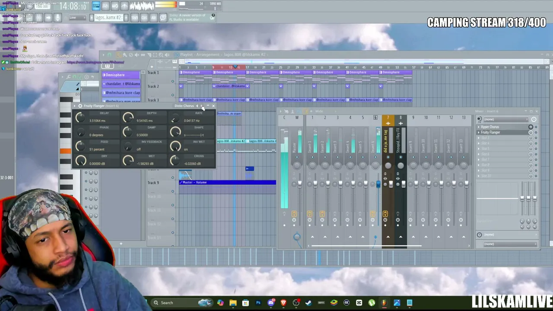Screen dimensions: 553x311
Task: Open Photoshop from the taskbar
Action: click(258, 303)
